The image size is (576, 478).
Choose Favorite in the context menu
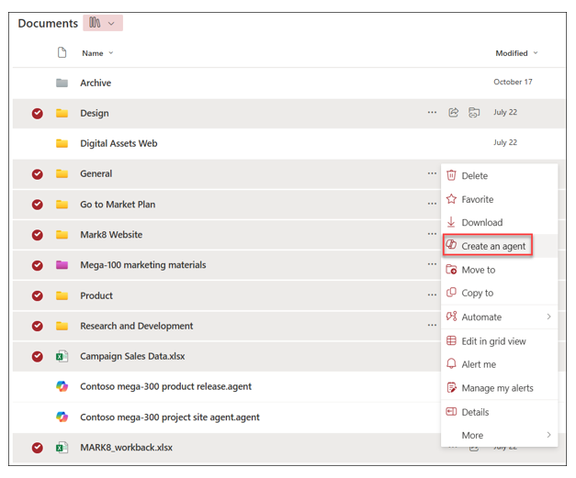coord(499,199)
